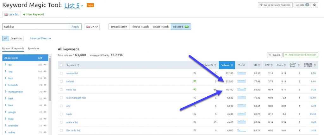This screenshot has height=135, width=324.
Task: Add 'the to do list' to analyzer icon
Action: coord(195,131)
